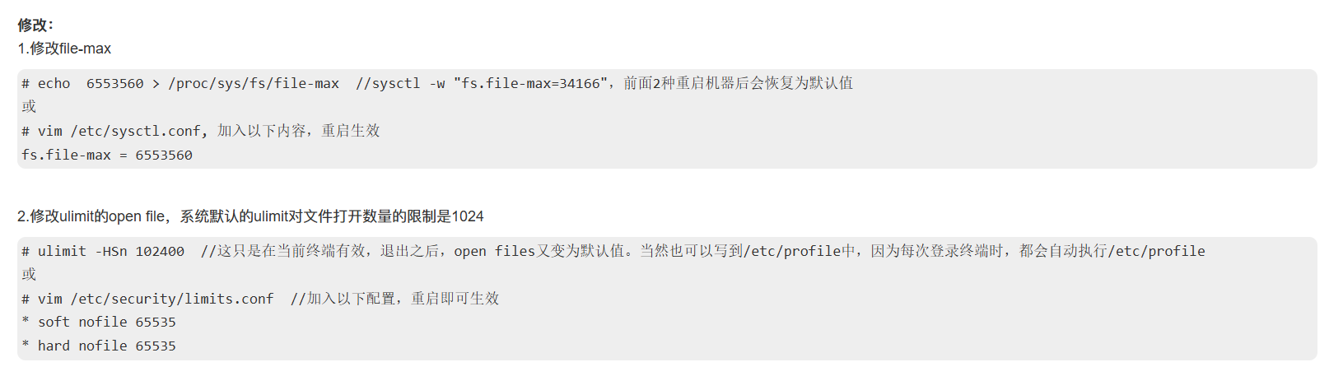
Task: Click the fs.file-max = 6553560 line
Action: 107,155
